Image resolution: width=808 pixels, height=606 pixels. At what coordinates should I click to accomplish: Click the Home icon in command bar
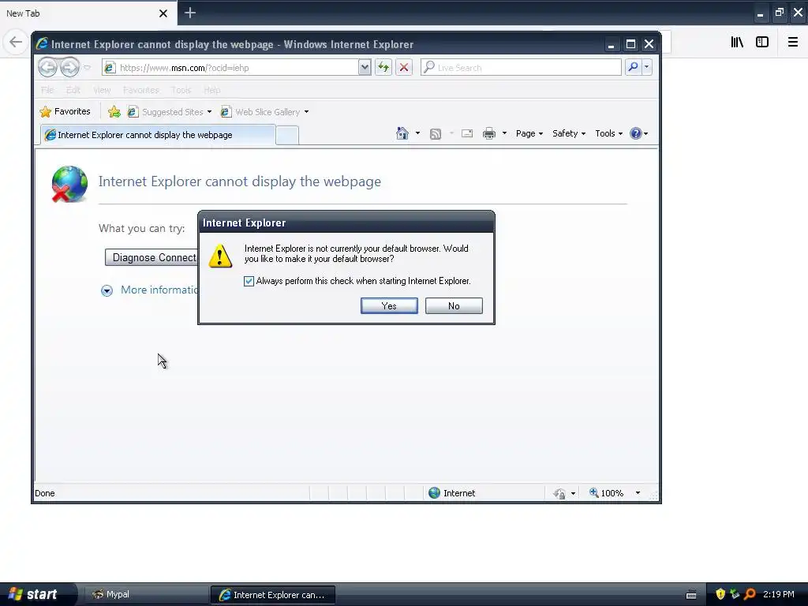402,133
